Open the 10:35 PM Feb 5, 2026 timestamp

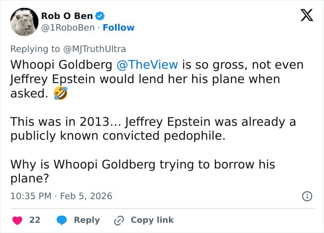[61, 196]
